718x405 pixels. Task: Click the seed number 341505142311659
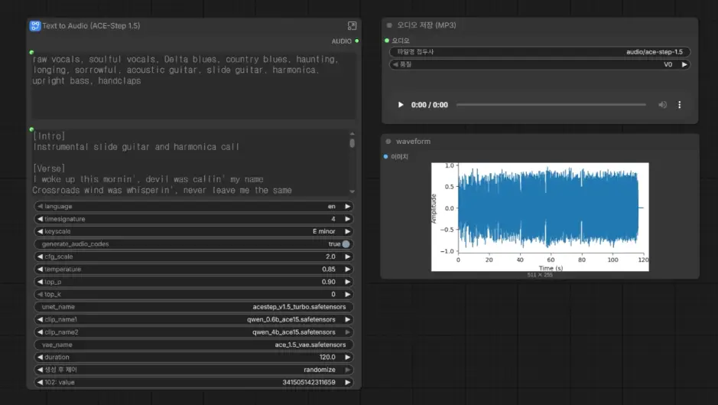pos(309,382)
